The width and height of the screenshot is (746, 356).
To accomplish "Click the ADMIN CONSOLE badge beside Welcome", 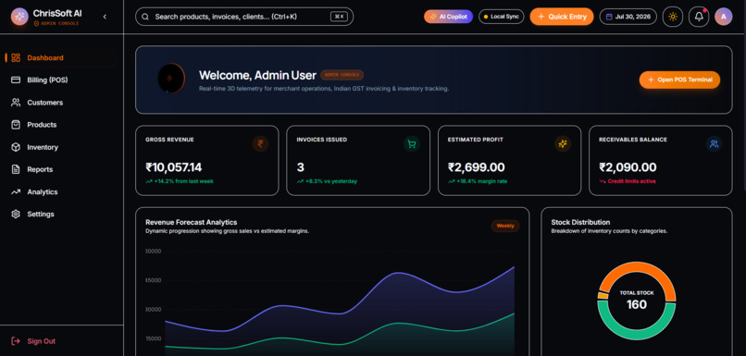I will point(342,75).
